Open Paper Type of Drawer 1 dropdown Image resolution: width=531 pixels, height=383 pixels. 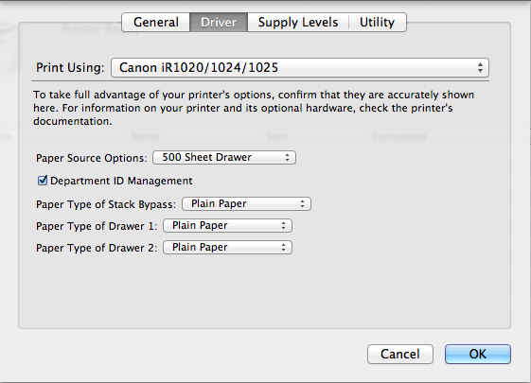point(227,226)
